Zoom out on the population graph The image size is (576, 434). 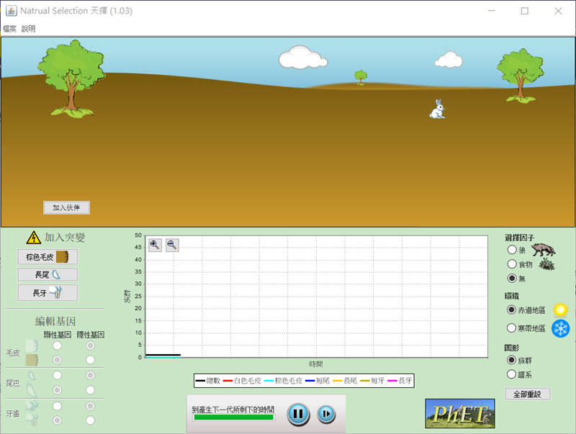coord(172,245)
